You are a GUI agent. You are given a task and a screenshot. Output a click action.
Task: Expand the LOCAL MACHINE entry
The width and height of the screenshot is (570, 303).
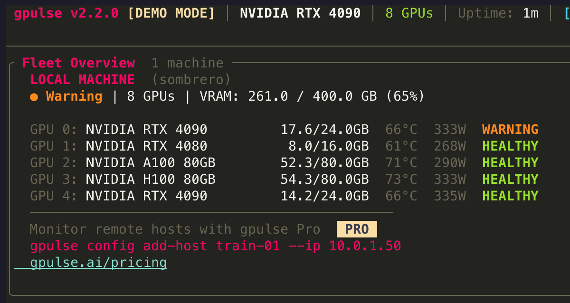[82, 79]
